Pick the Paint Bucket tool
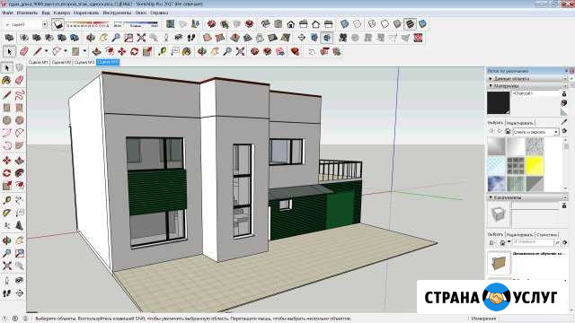The height and width of the screenshot is (323, 575). coord(6,80)
